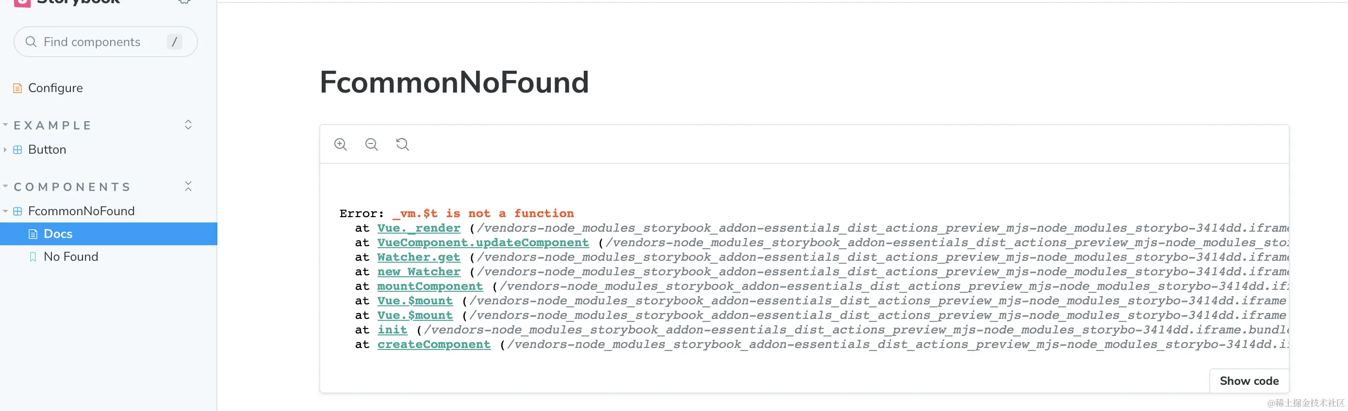Viewport: 1348px width, 411px height.
Task: Focus the Find components search field
Action: coord(106,42)
